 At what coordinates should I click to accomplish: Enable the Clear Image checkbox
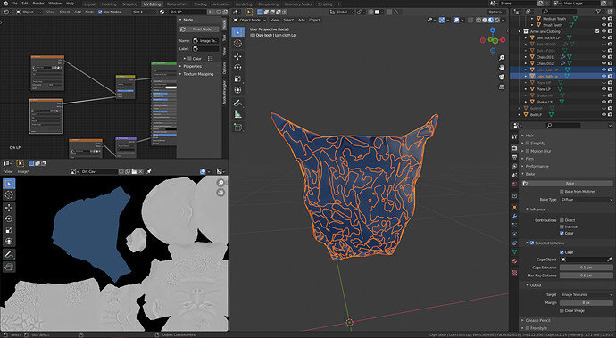coord(562,311)
